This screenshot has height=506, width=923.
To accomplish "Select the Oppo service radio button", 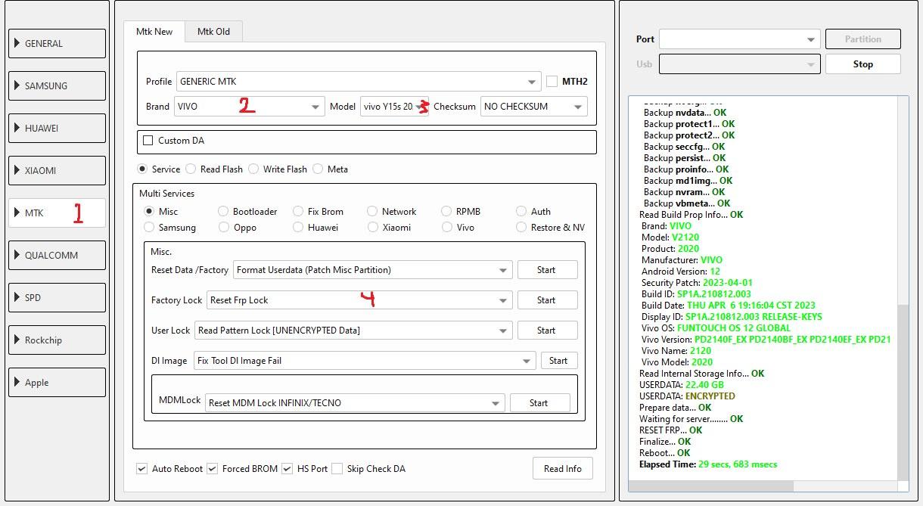I will [223, 227].
